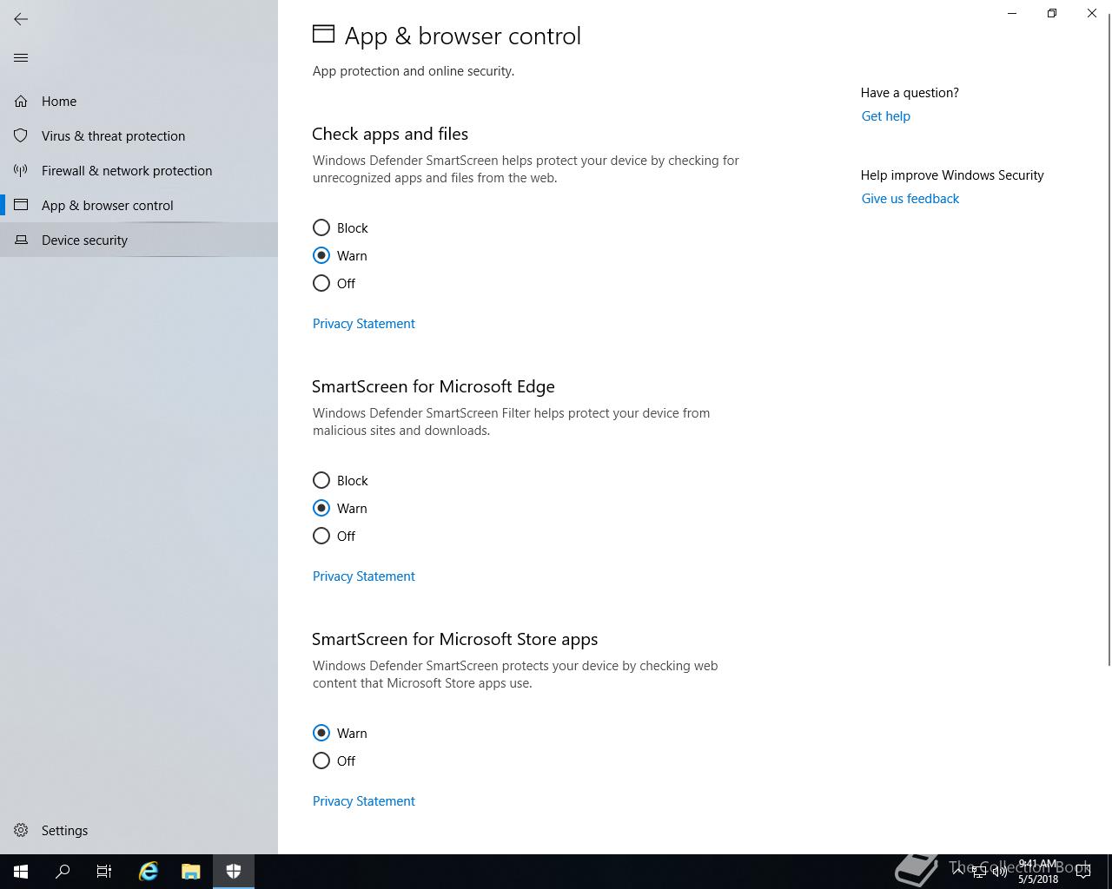Open Settings at bottom of sidebar

(139, 831)
